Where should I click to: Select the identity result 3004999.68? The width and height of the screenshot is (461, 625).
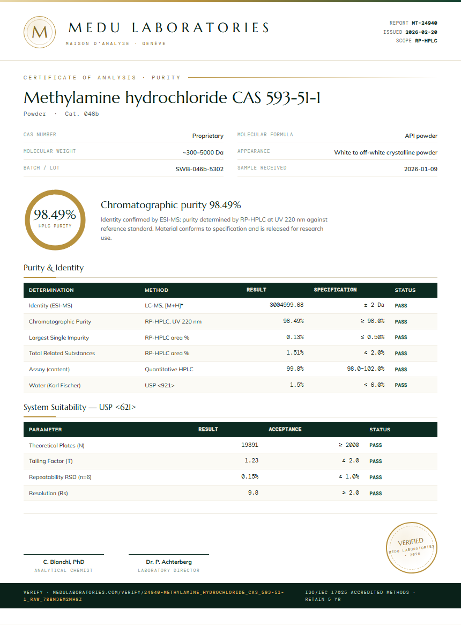tap(286, 305)
